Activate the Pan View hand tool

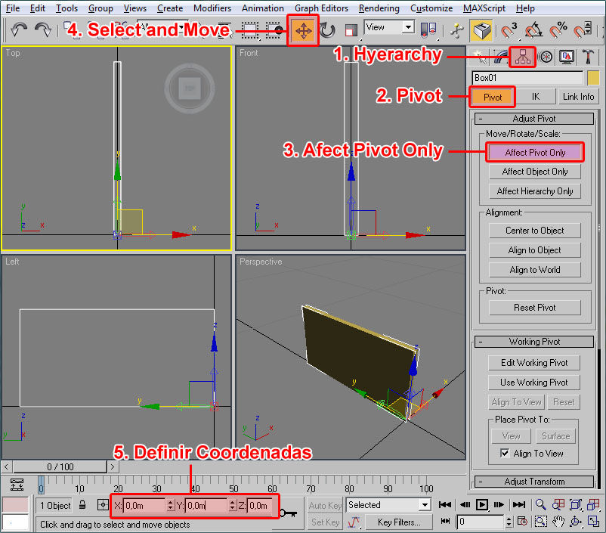click(558, 521)
